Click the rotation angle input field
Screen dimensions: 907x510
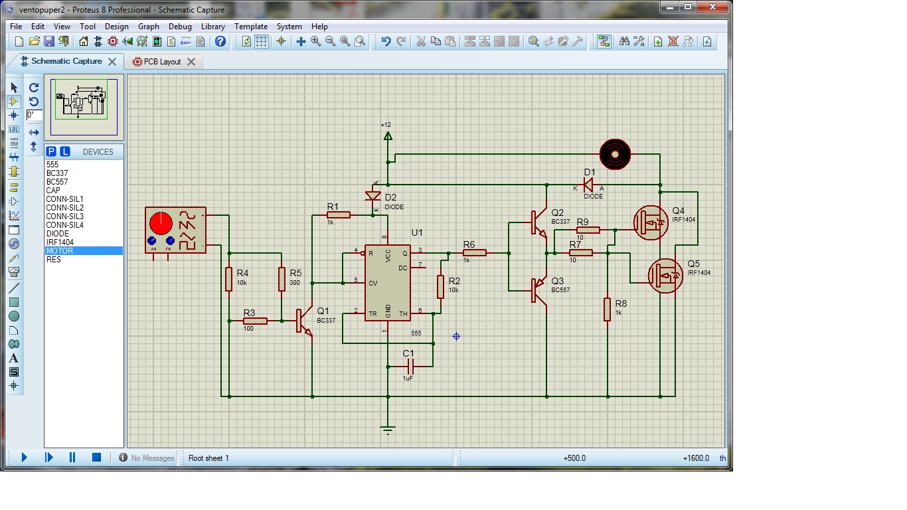pos(35,116)
